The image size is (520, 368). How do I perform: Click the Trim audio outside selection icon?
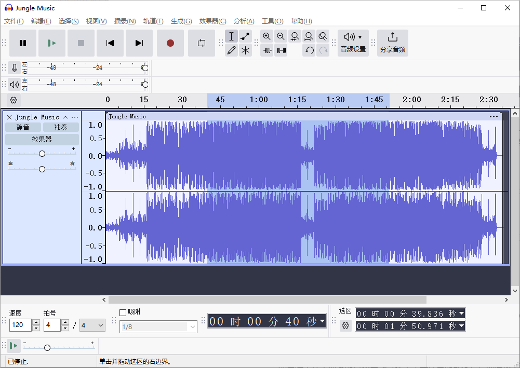[x=268, y=50]
